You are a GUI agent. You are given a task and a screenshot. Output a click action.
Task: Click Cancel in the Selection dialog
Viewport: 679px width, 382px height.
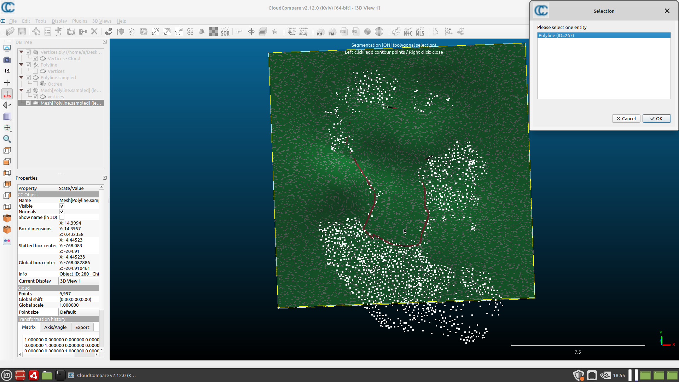coord(626,119)
